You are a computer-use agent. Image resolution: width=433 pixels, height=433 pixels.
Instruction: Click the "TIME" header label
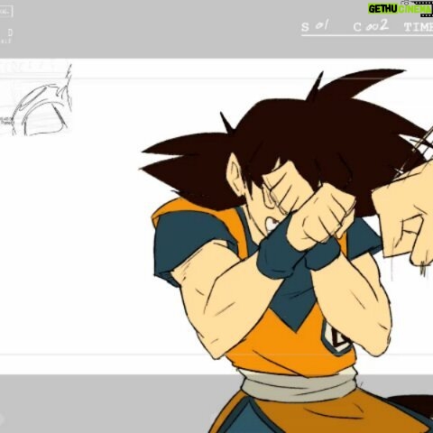pyautogui.click(x=419, y=27)
